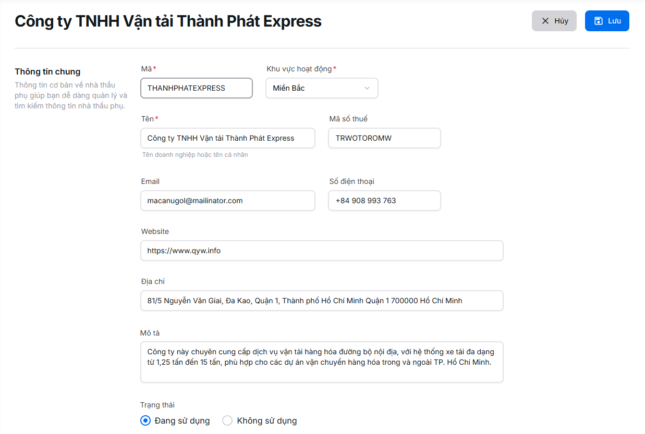Click the Mã input field

tap(197, 88)
